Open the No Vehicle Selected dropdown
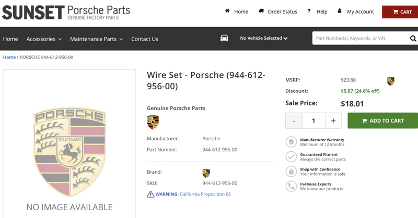Image resolution: width=418 pixels, height=218 pixels. pos(264,38)
